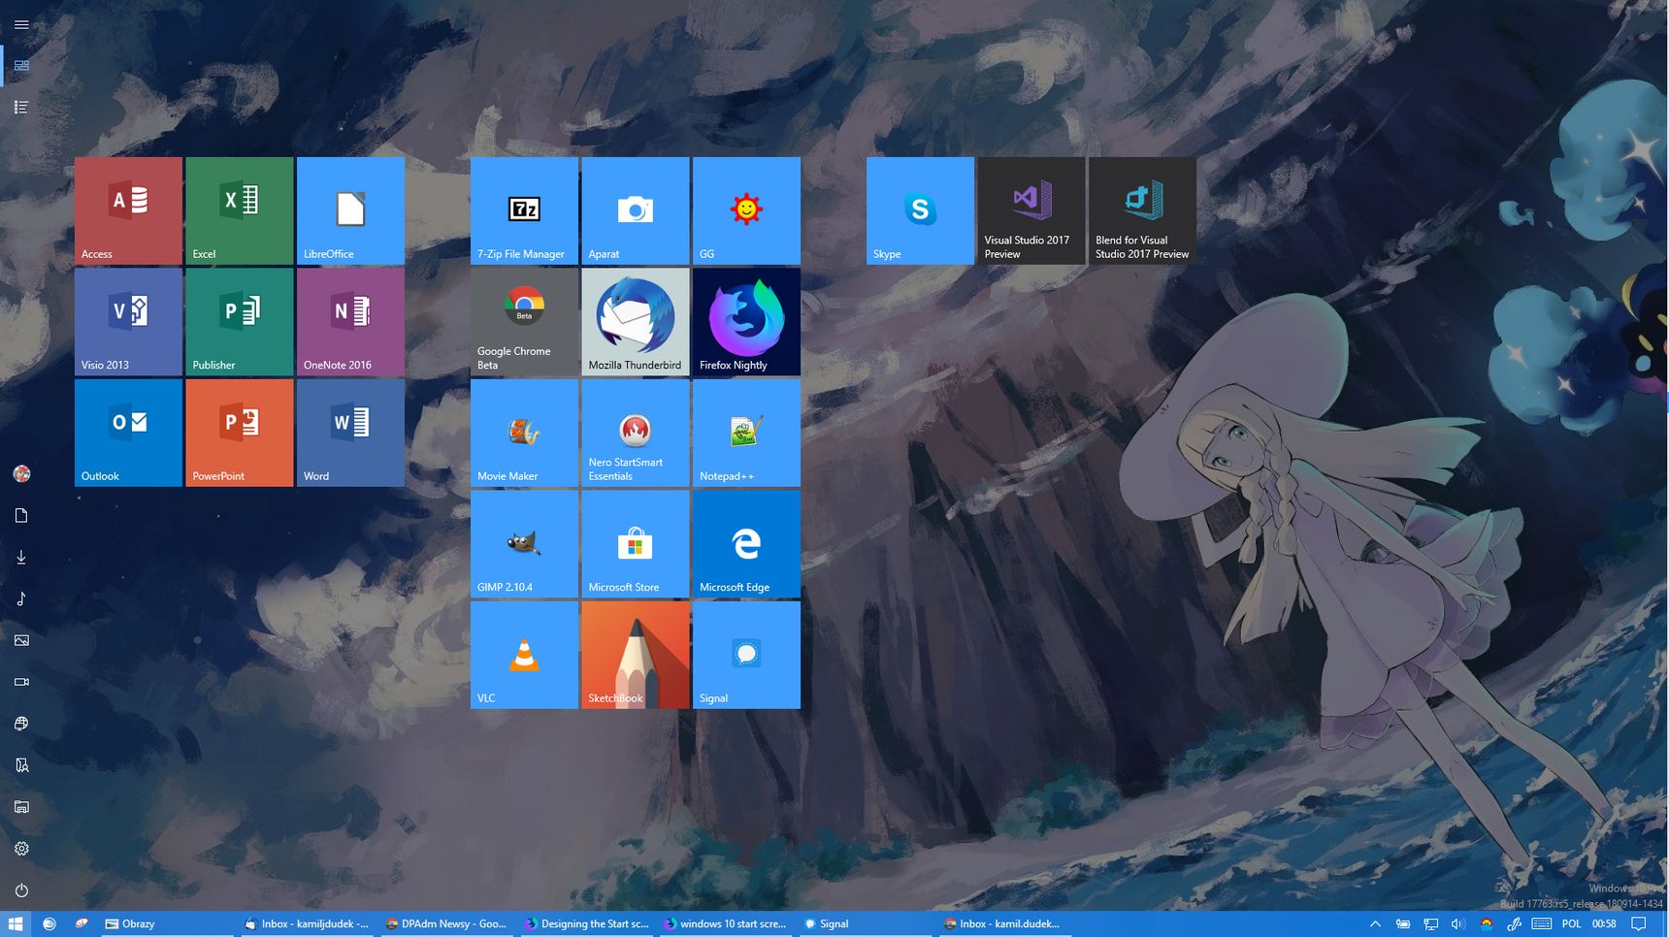Switch to Signal taskbar window
The height and width of the screenshot is (937, 1669).
866,924
